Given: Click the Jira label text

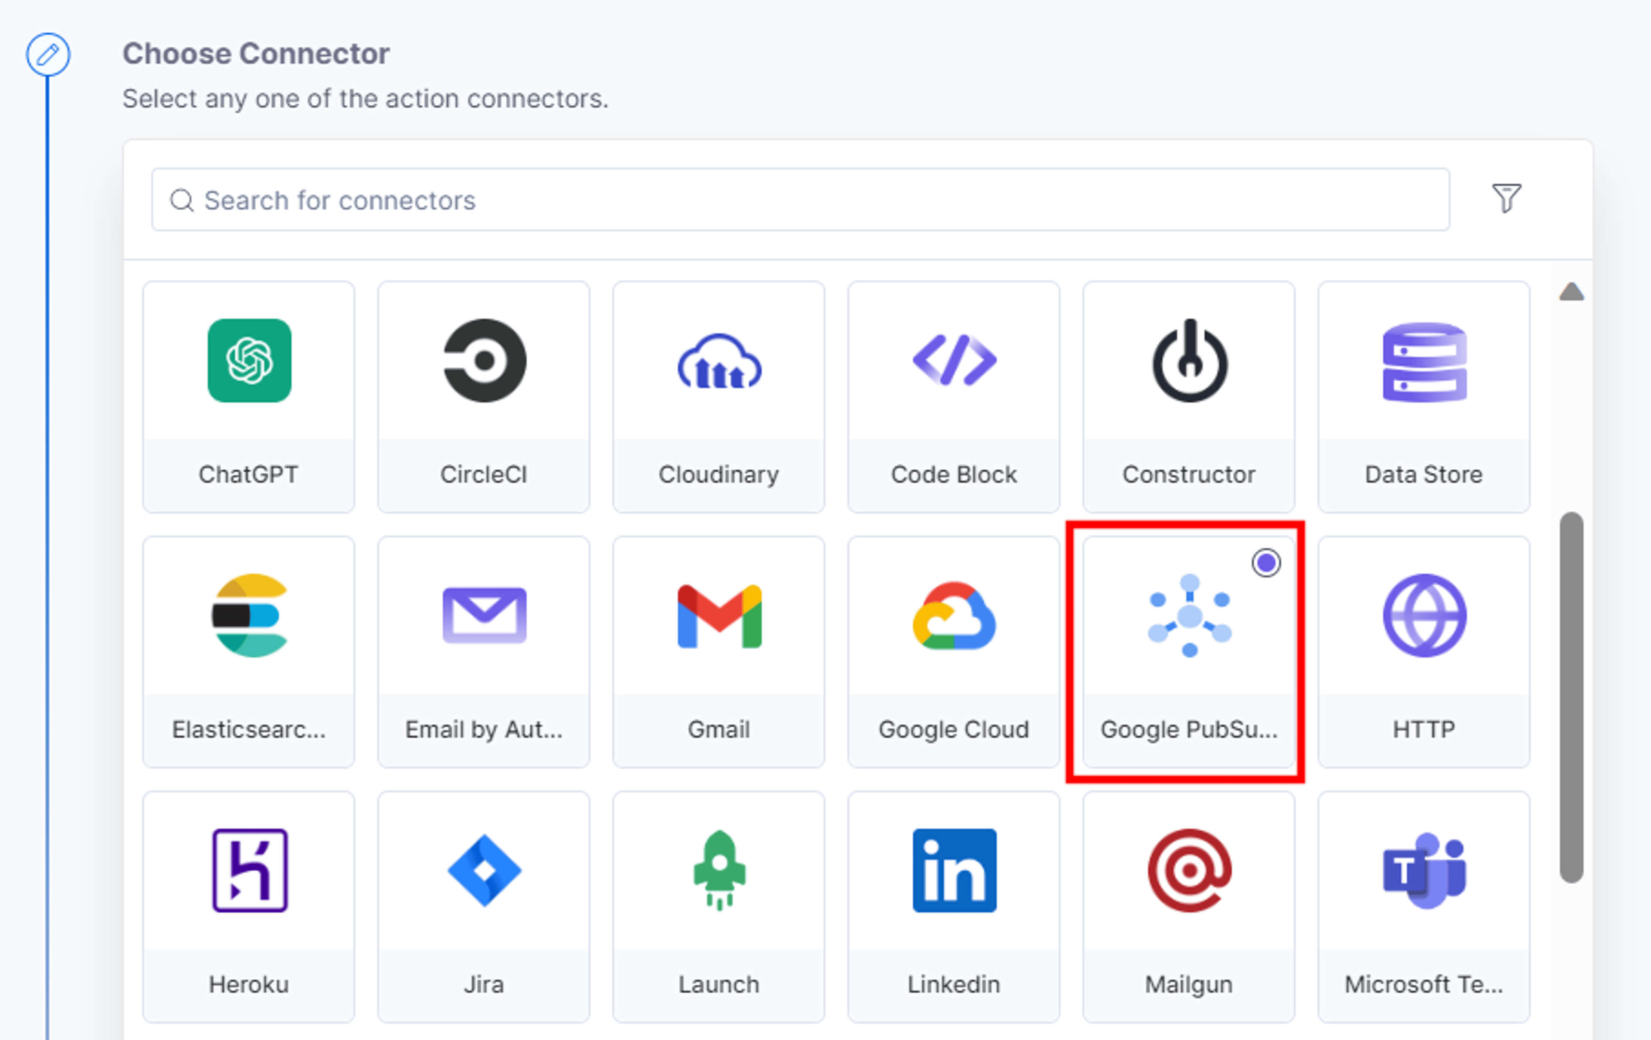Looking at the screenshot, I should tap(484, 984).
